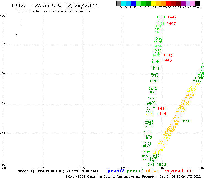This screenshot has height=179, width=204.
Task: Click the wave height value 15.95
Action: click(x=157, y=50)
